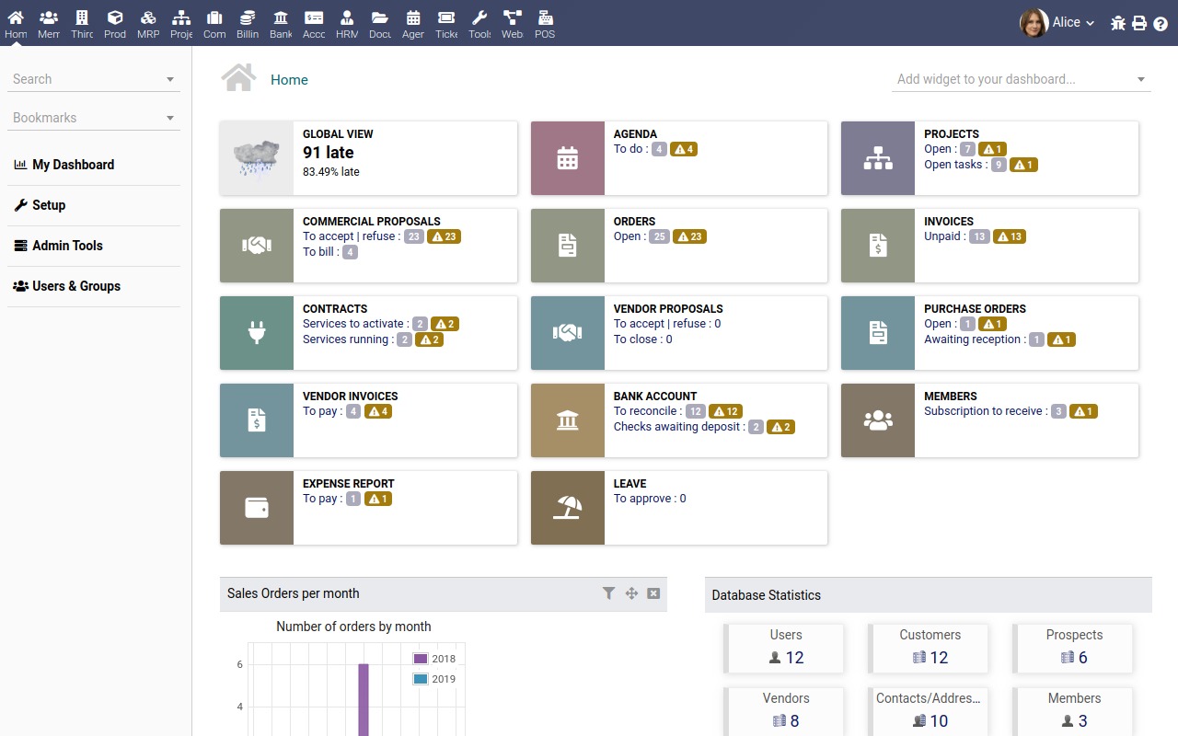The image size is (1178, 736).
Task: Select Users & Groups in the sidebar
Action: (x=75, y=286)
